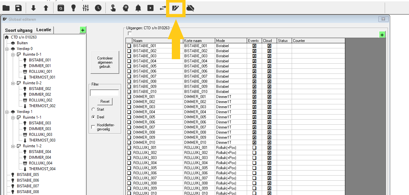Save the project with the floppy disk icon
Viewport: 409px width, 195px height.
[18, 8]
